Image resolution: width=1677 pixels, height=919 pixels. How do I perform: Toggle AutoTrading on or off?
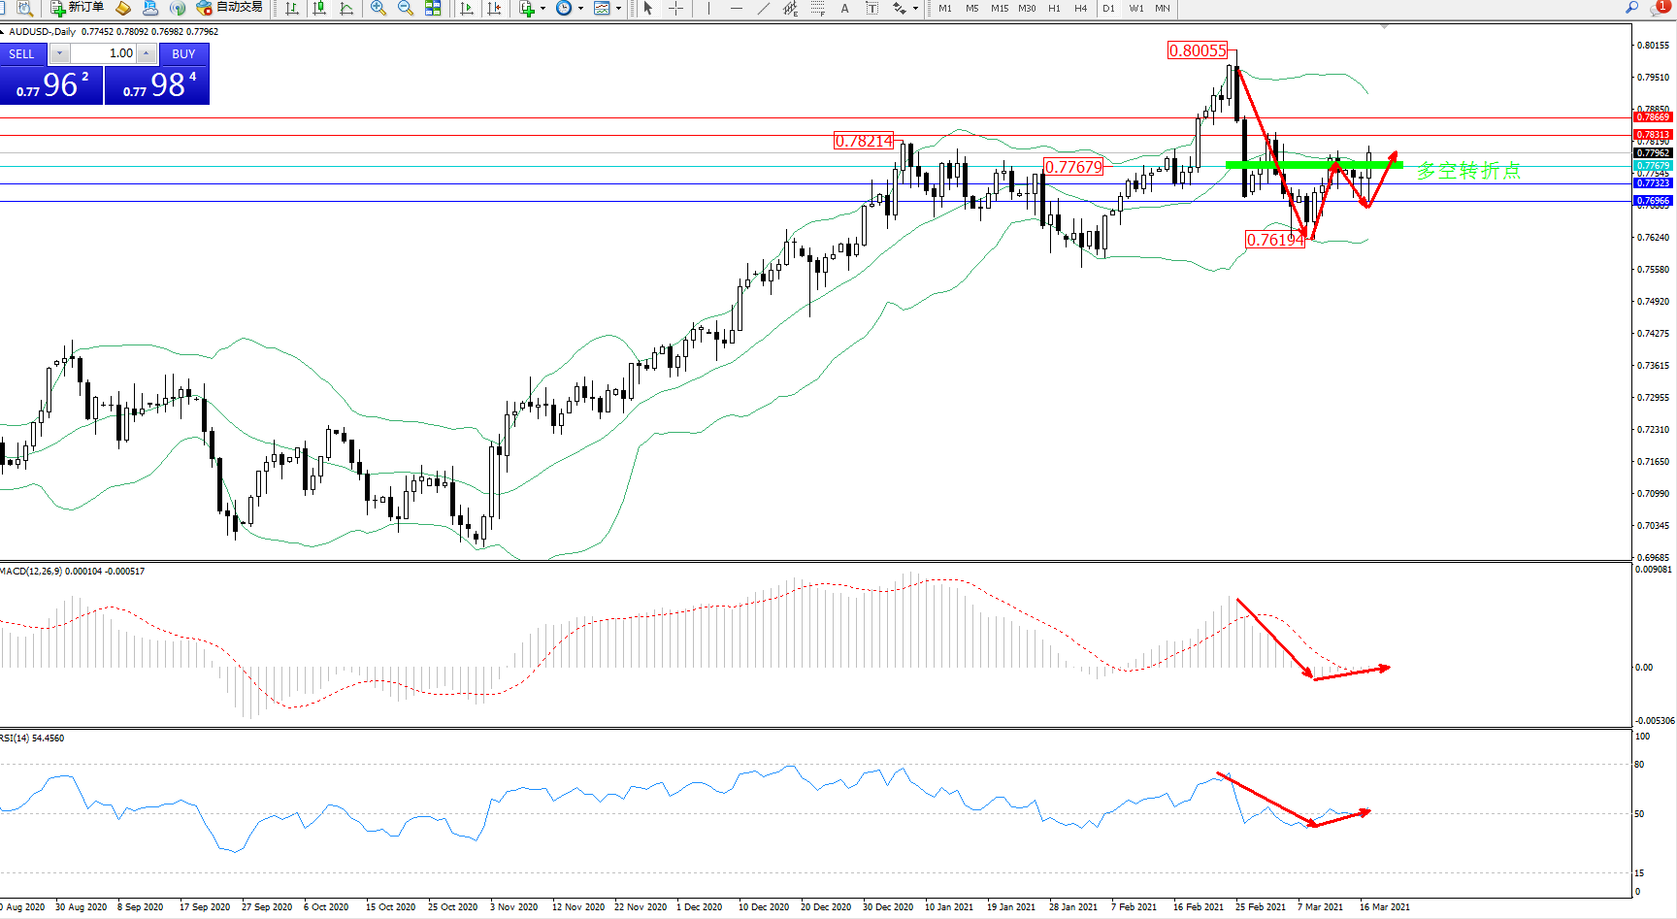coord(229,8)
